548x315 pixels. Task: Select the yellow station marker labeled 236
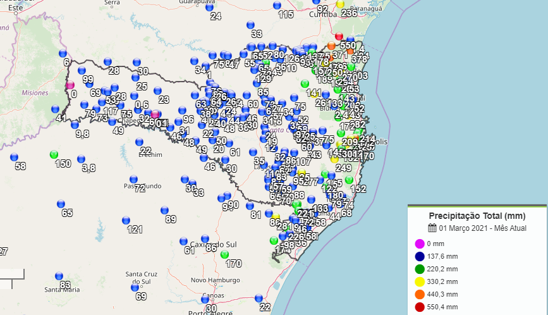click(340, 4)
